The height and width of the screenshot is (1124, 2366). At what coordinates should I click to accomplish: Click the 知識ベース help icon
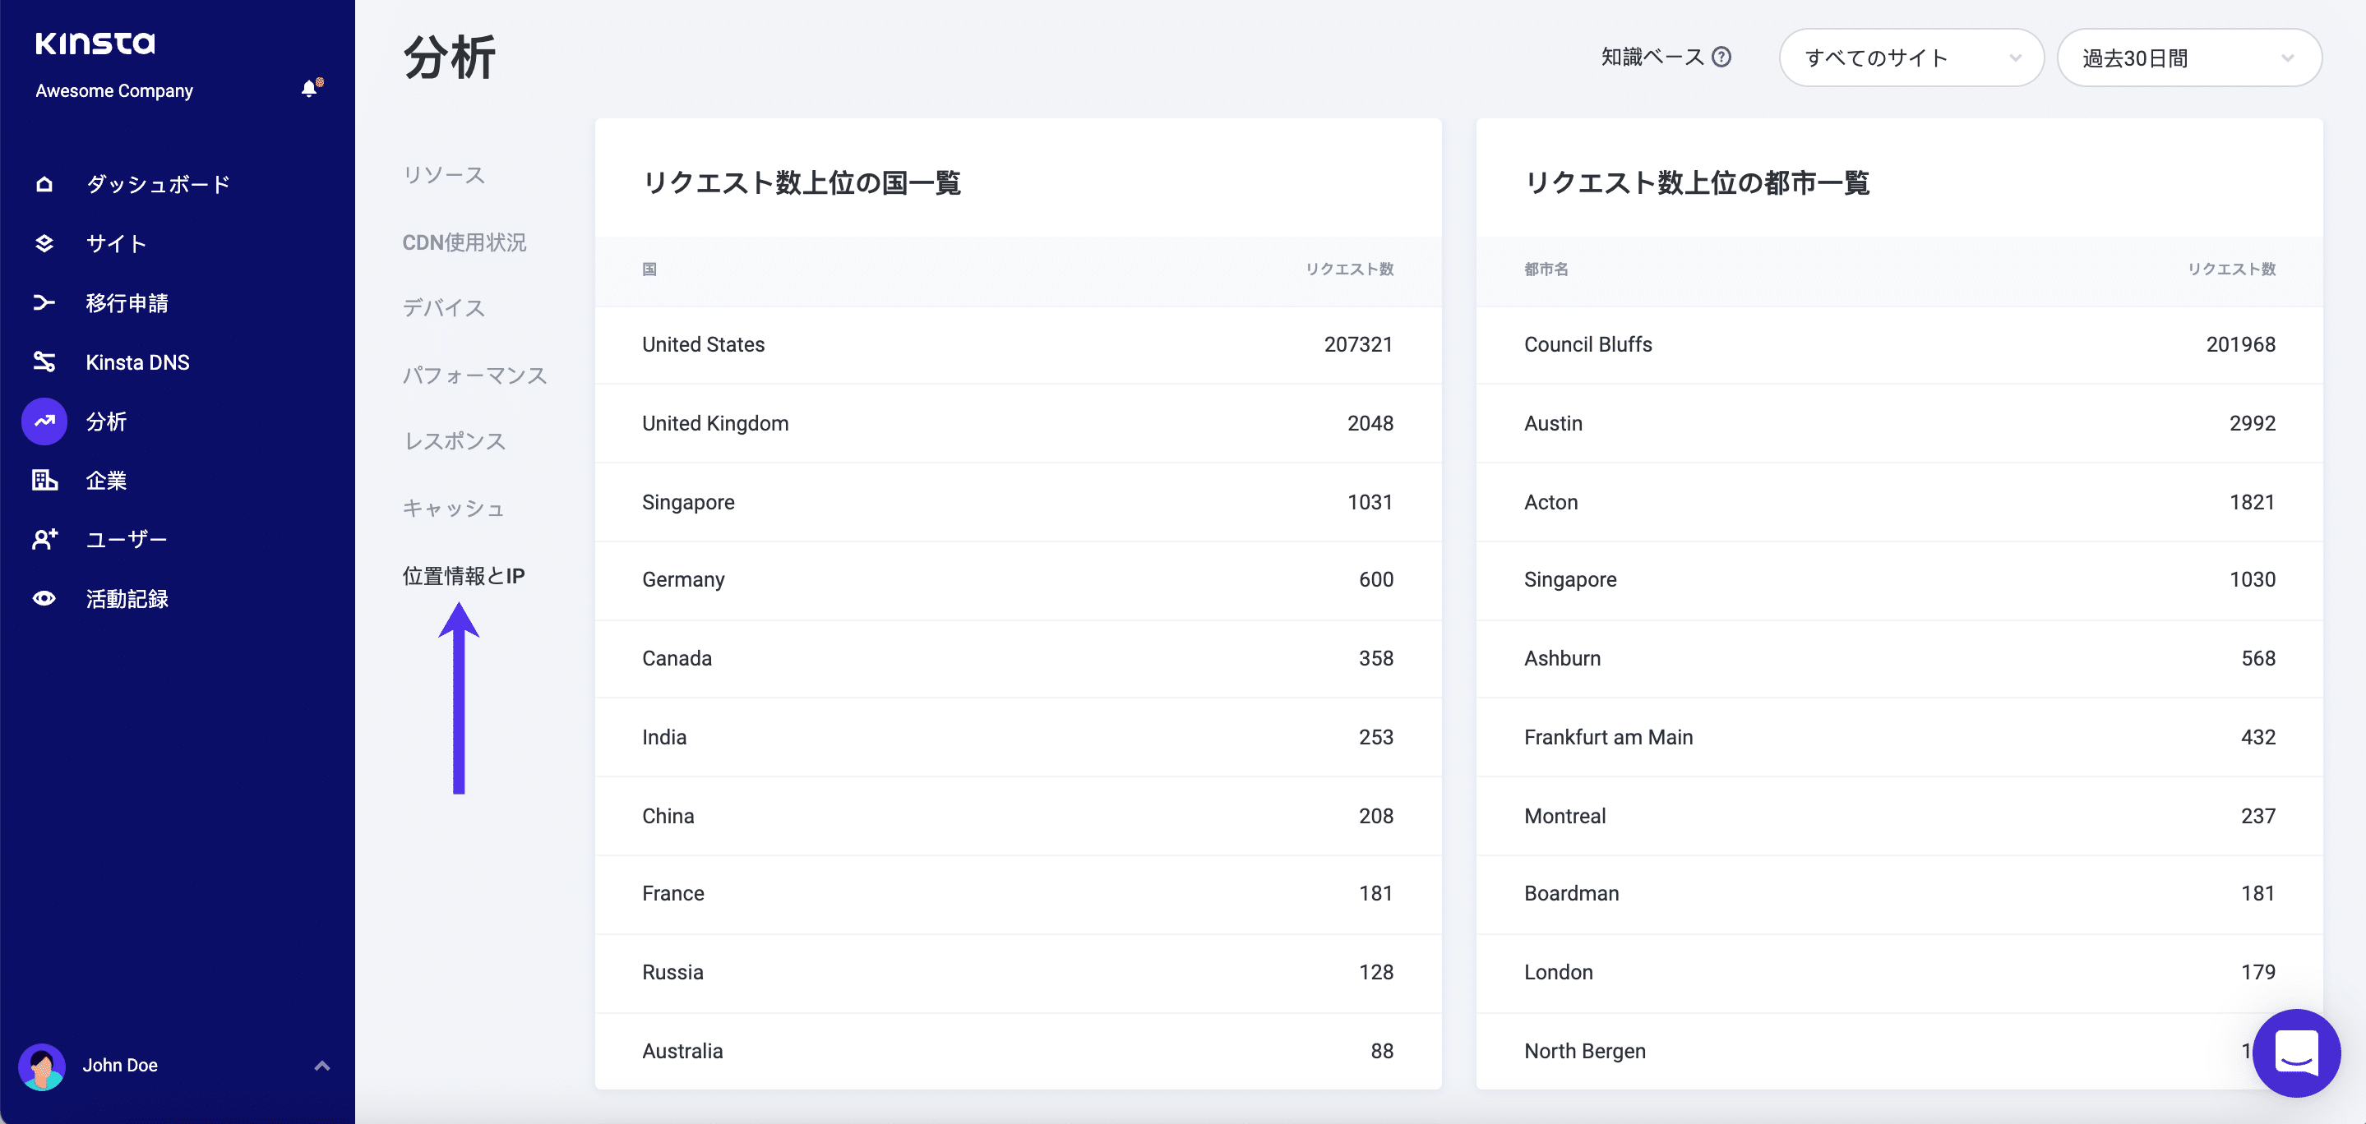pos(1721,57)
